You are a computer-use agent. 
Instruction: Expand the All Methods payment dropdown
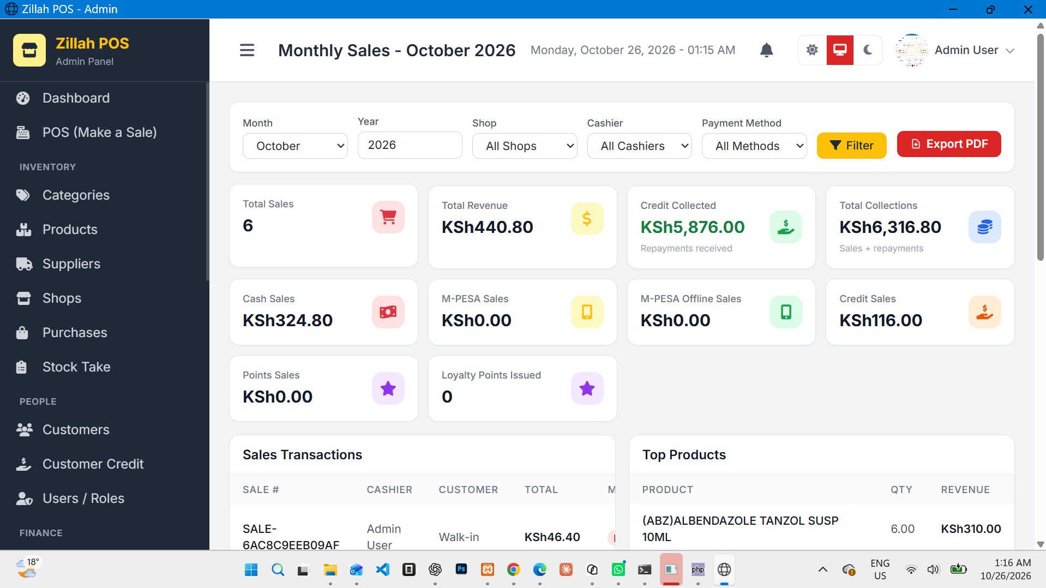tap(754, 146)
